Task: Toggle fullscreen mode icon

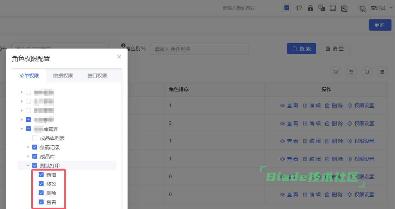Action: [333, 8]
